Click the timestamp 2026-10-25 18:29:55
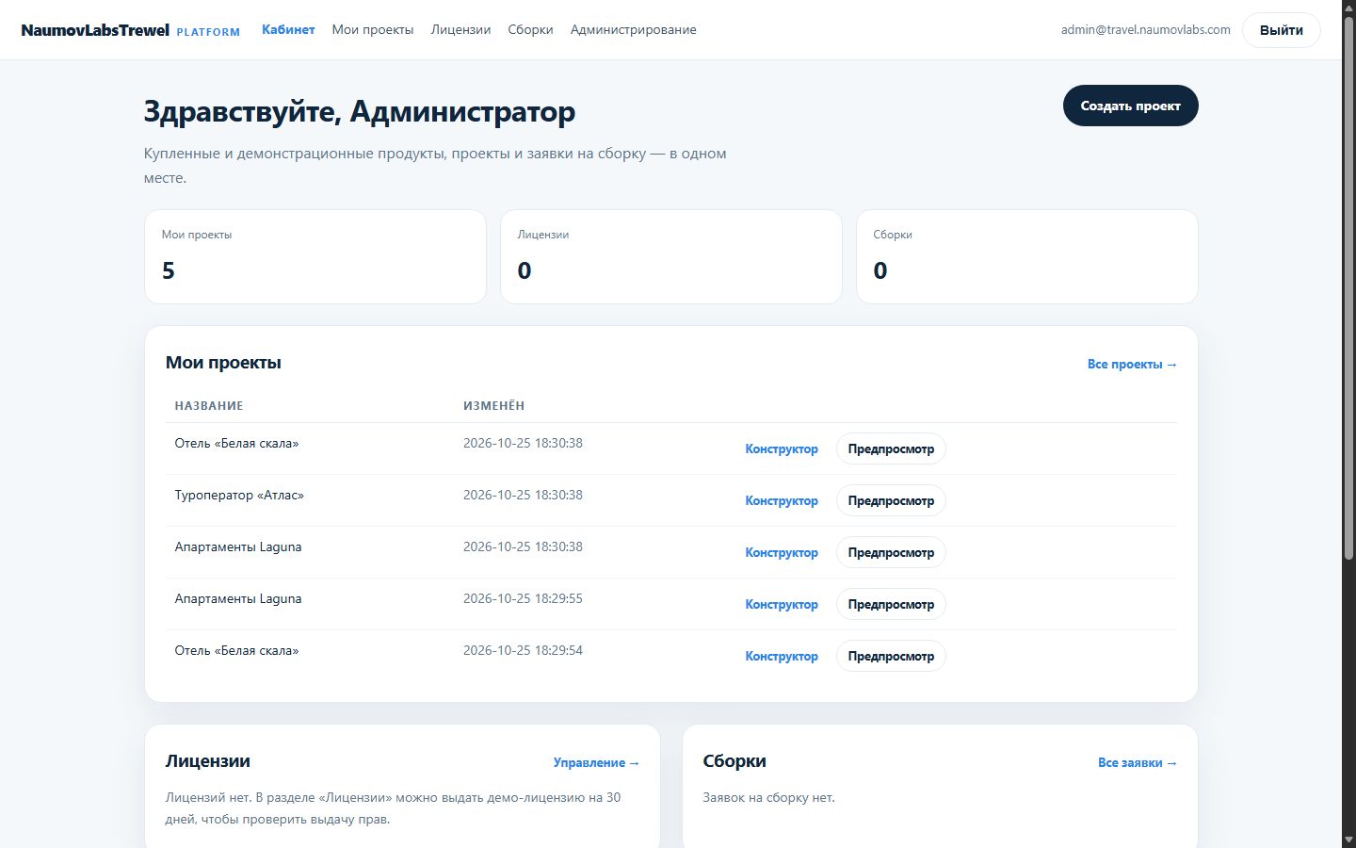Viewport: 1356px width, 848px height. click(523, 599)
